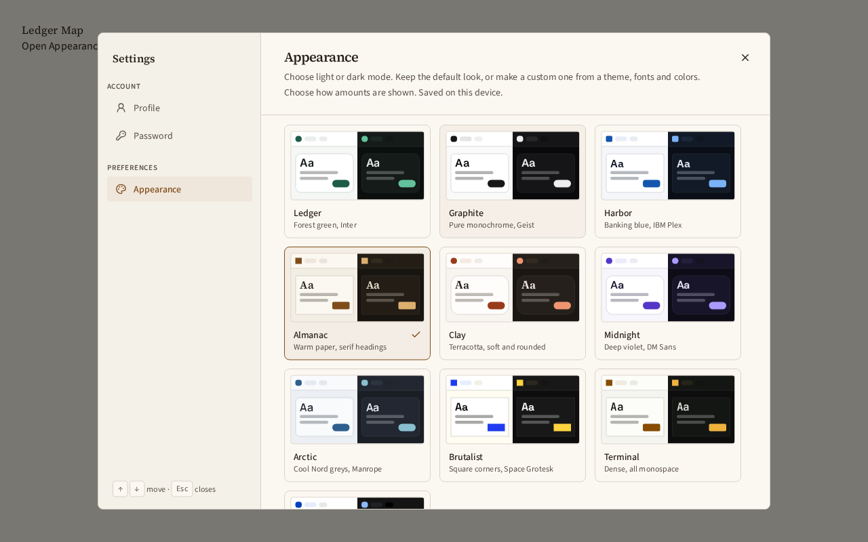Click the PREFERENCES section label
868x542 pixels.
click(132, 168)
